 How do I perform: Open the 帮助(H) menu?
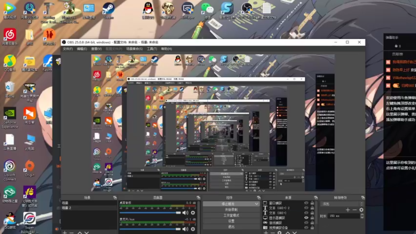pyautogui.click(x=166, y=49)
